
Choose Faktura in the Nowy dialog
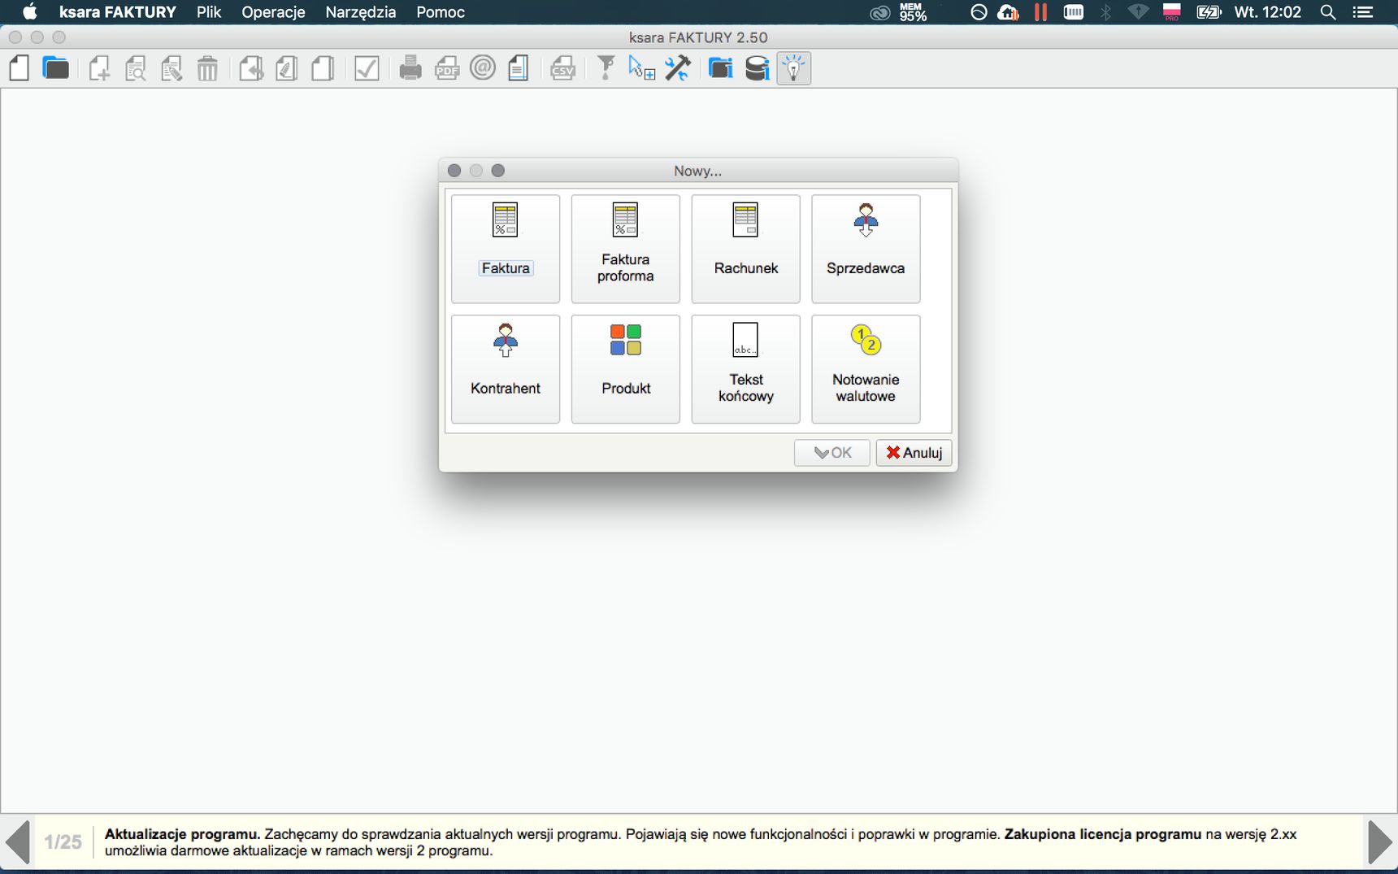point(506,249)
